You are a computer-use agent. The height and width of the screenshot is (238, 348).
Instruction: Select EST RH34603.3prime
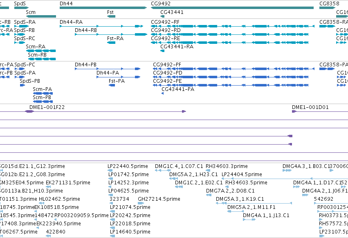pyautogui.click(x=208, y=170)
